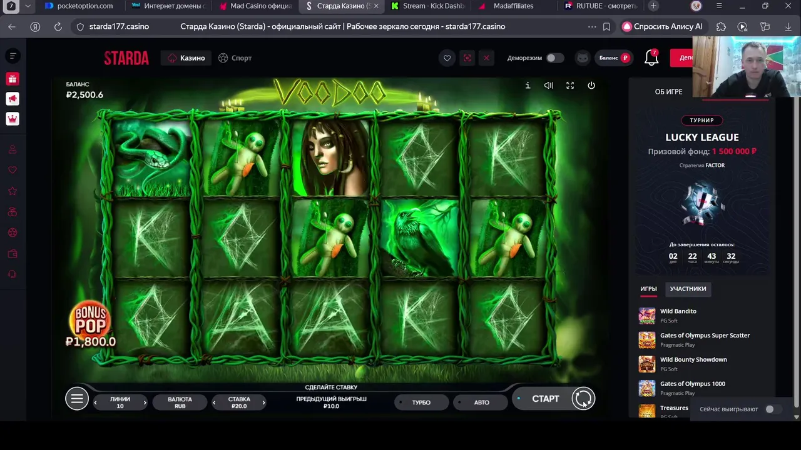This screenshot has width=801, height=450.
Task: Click the star icon in left sidebar
Action: pyautogui.click(x=12, y=191)
